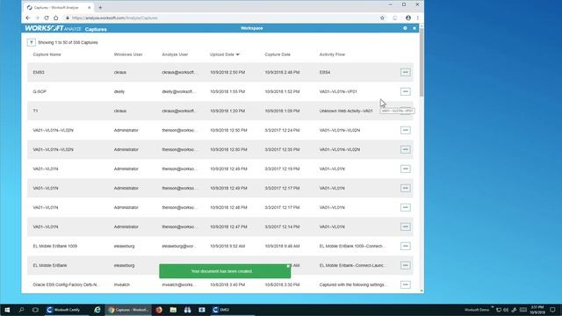Sort by the Capture Name header
The image size is (562, 316).
pyautogui.click(x=47, y=54)
